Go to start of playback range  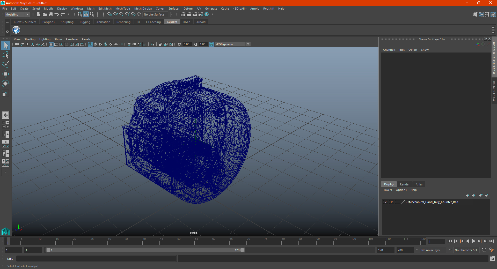pos(450,241)
